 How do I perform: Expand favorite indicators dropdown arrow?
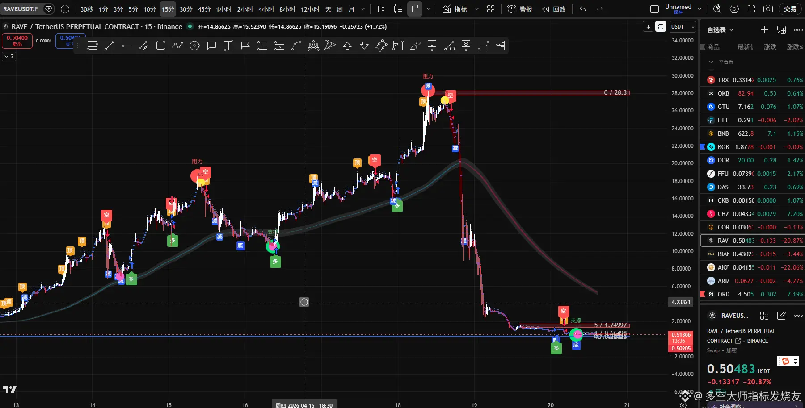[476, 9]
